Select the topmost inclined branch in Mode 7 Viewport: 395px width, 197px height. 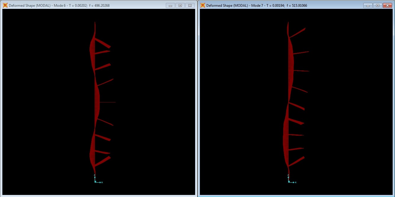pos(297,33)
